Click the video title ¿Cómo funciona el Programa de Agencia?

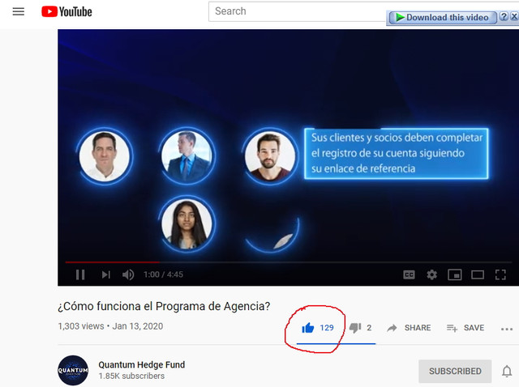coord(164,306)
